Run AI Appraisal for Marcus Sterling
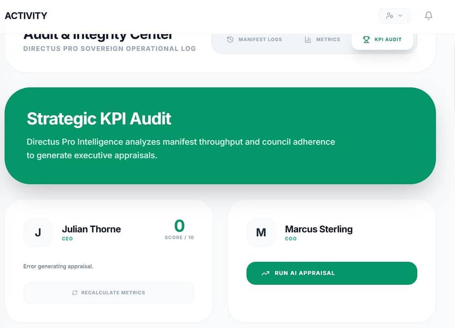The image size is (455, 328). 331,273
